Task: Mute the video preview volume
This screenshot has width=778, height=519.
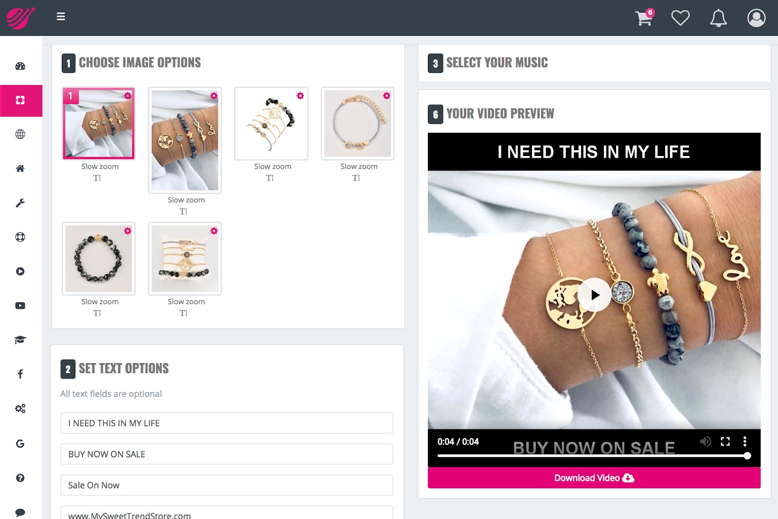Action: (x=705, y=441)
